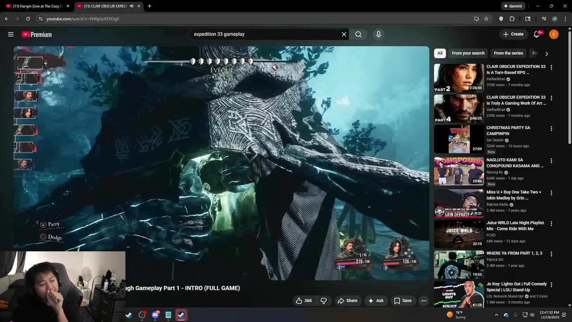Image resolution: width=572 pixels, height=322 pixels.
Task: Open Christmas Party sa Campinpin title
Action: coord(508,131)
